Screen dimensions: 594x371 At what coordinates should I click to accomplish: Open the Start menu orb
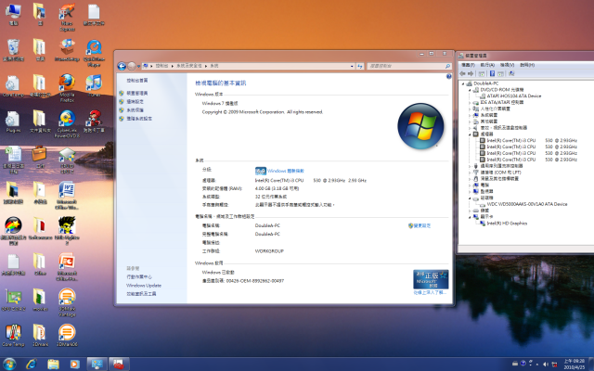click(9, 365)
